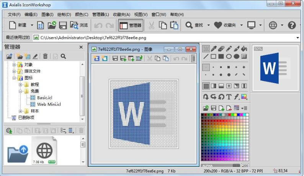Image resolution: width=304 pixels, height=176 pixels.
Task: Open the monitor preview dropdown arrow
Action: [x=260, y=25]
